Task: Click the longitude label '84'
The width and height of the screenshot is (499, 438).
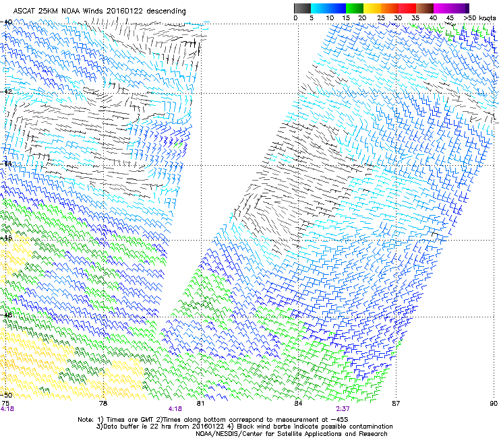Action: [298, 404]
